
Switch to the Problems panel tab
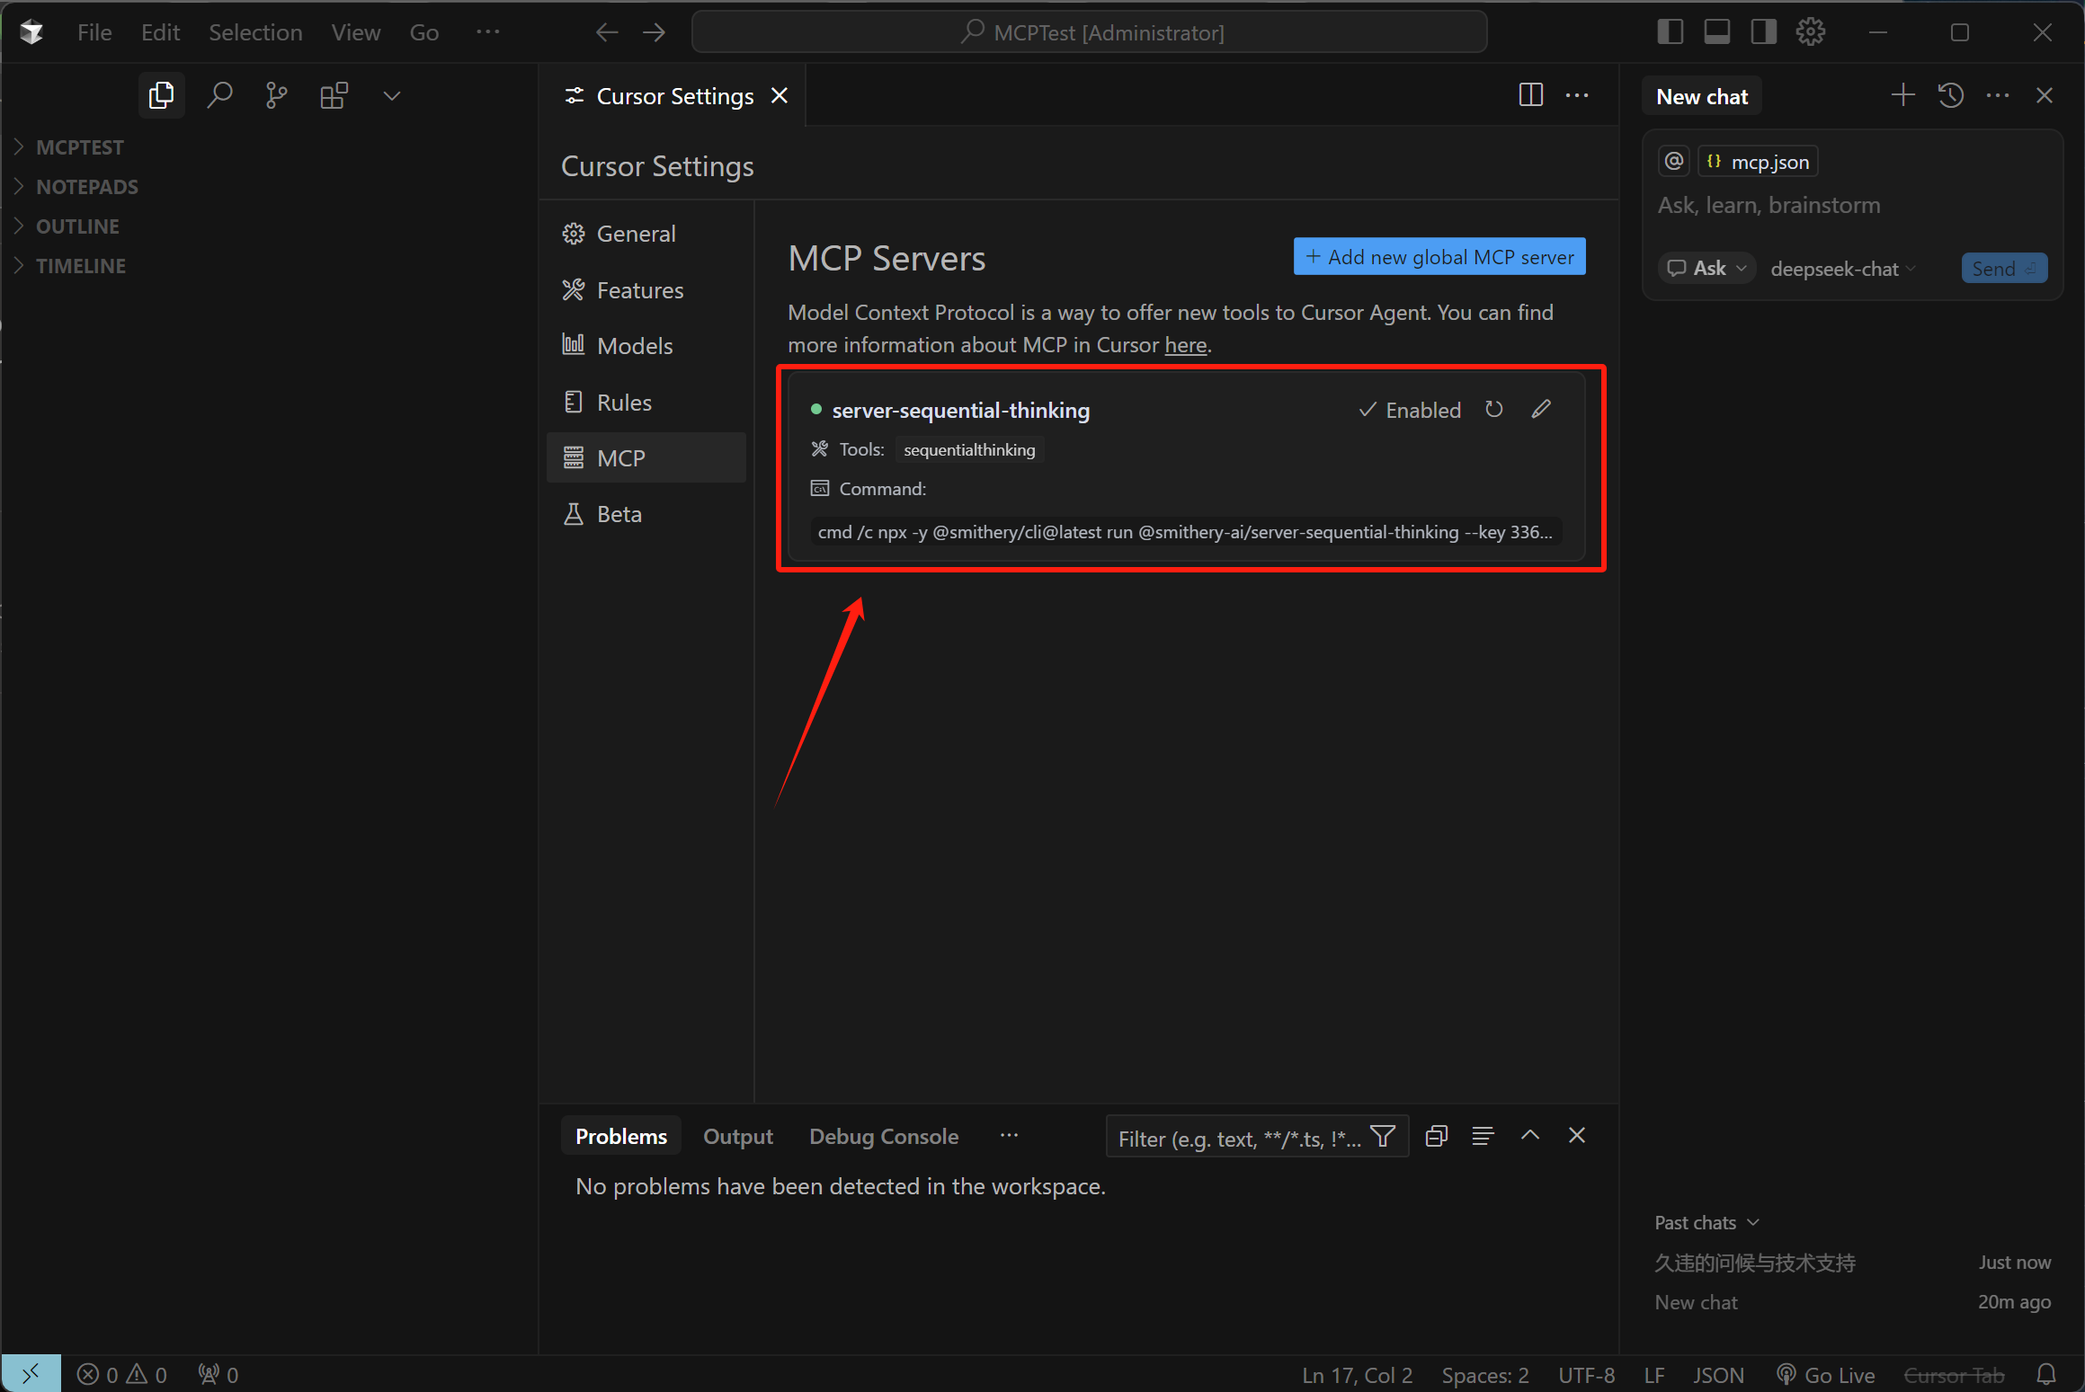pos(621,1137)
